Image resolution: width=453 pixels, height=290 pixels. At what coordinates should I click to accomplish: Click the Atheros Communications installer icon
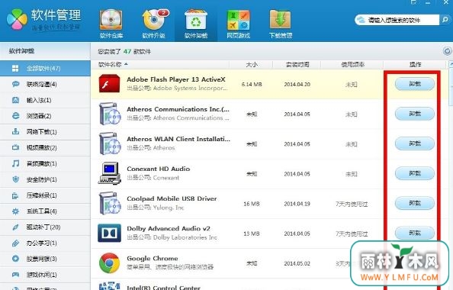110,114
